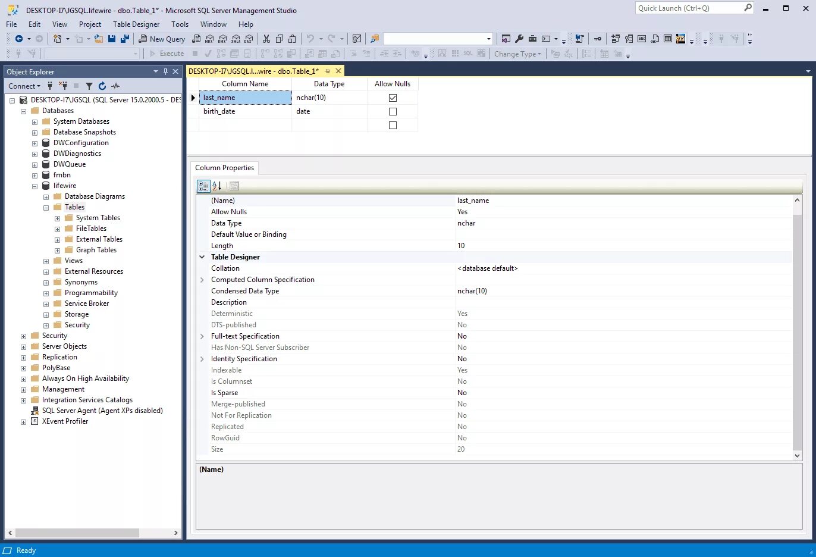Click Object Explorer Connect plug icon
The image size is (816, 557).
pyautogui.click(x=50, y=86)
